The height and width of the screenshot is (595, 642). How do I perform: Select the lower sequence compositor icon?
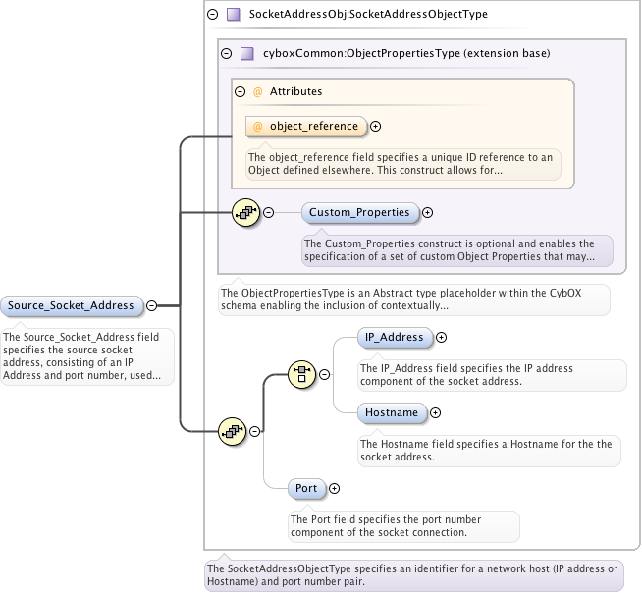click(x=231, y=430)
